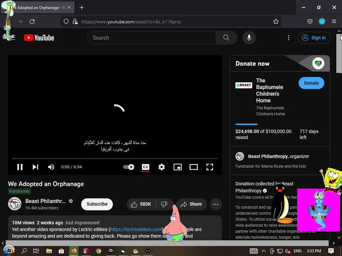This screenshot has height=256, width=342.
Task: Dislike the video
Action: (164, 204)
